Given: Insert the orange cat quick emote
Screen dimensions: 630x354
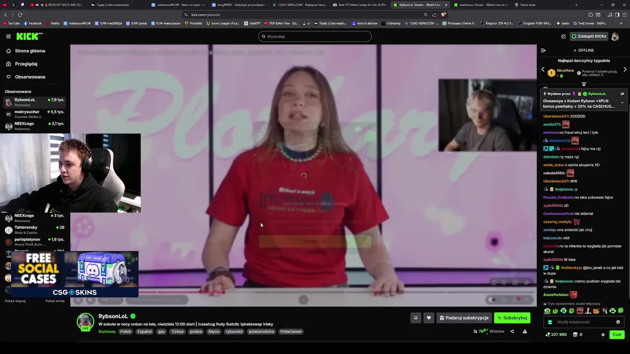Looking at the screenshot, I should coord(596,311).
